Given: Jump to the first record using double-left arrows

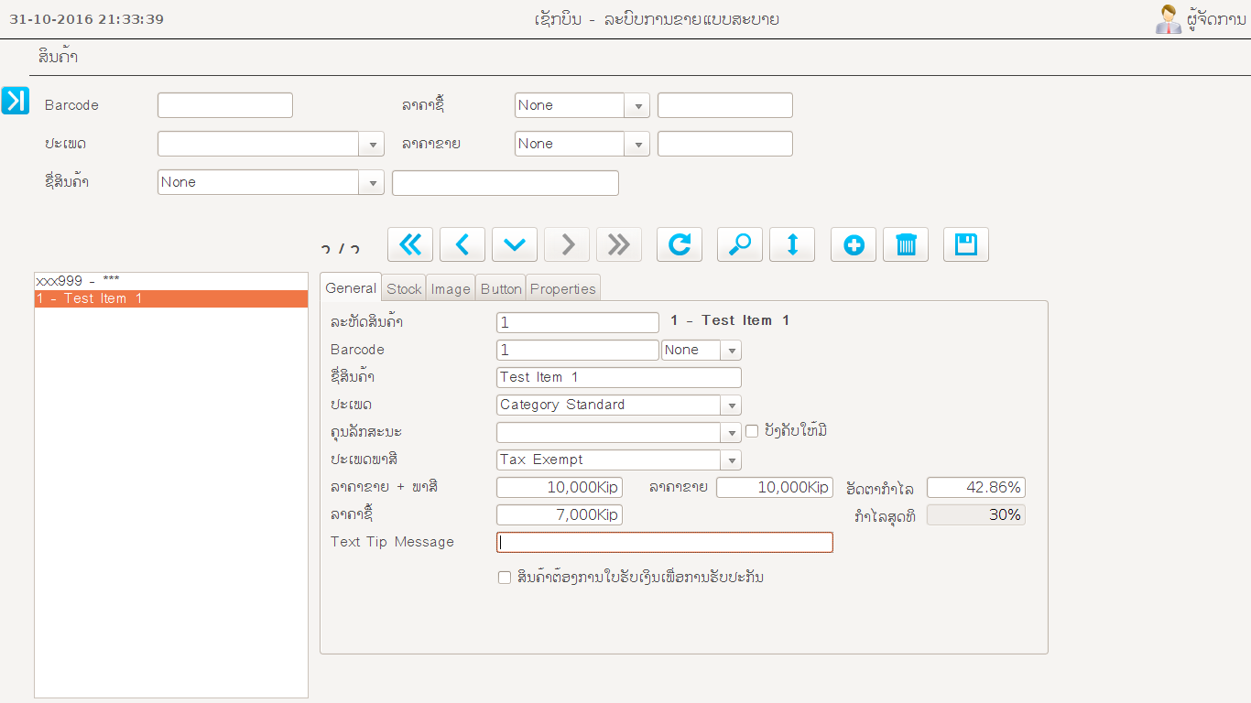Looking at the screenshot, I should tap(410, 244).
